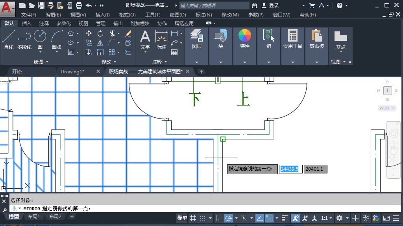The image size is (403, 226).
Task: Activate the Circle (圆) tool
Action: tap(40, 37)
